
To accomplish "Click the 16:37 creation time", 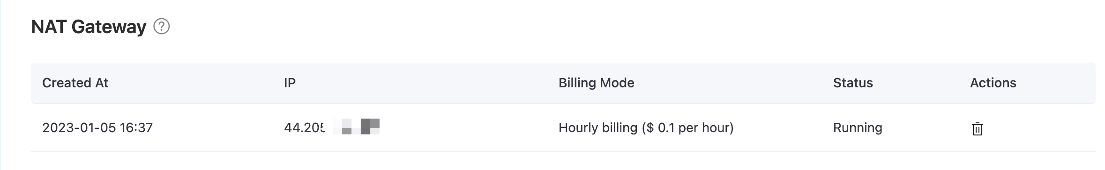I will click(136, 127).
